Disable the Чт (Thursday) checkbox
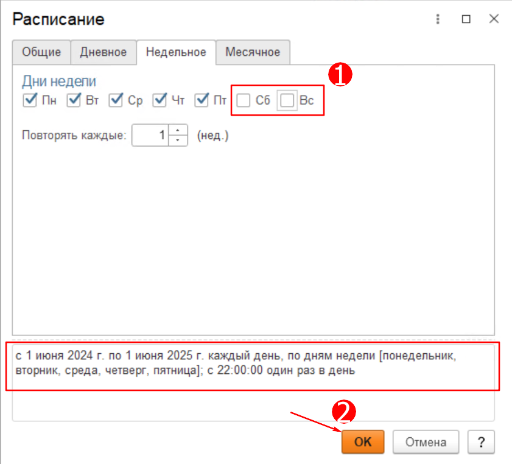The image size is (512, 464). click(160, 100)
